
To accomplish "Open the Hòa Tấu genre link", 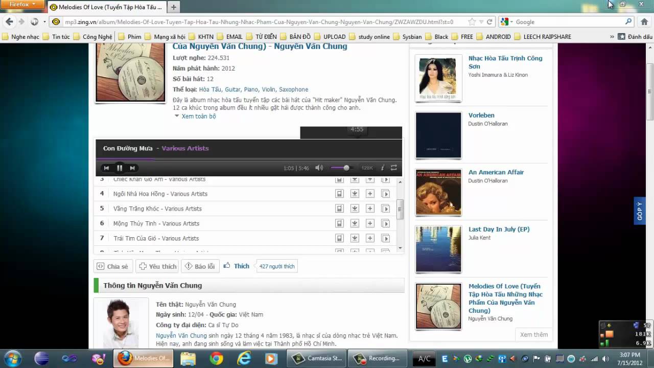I will [x=210, y=89].
